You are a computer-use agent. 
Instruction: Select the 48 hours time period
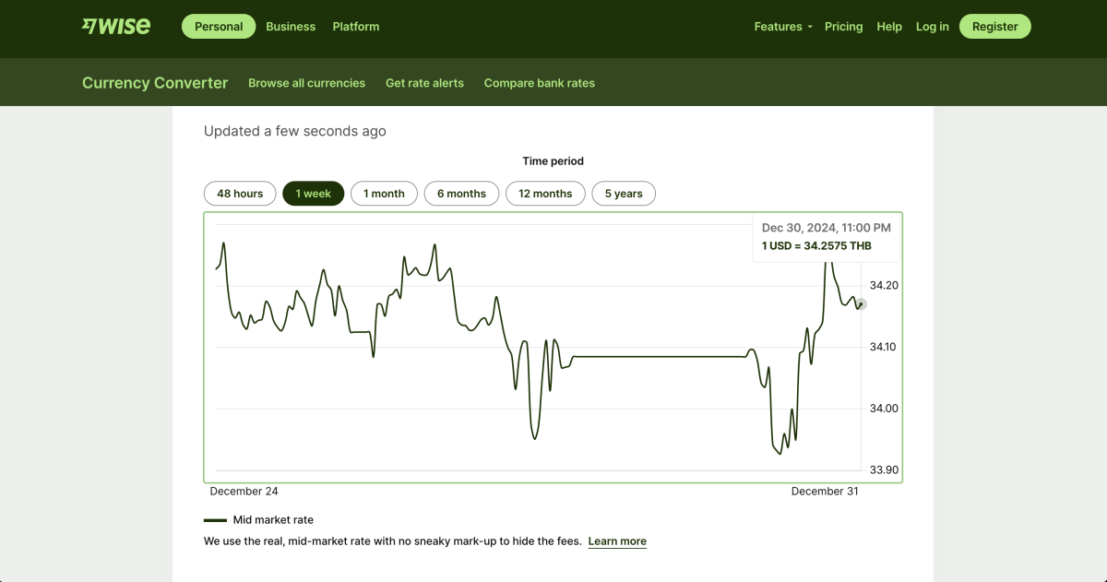tap(240, 194)
